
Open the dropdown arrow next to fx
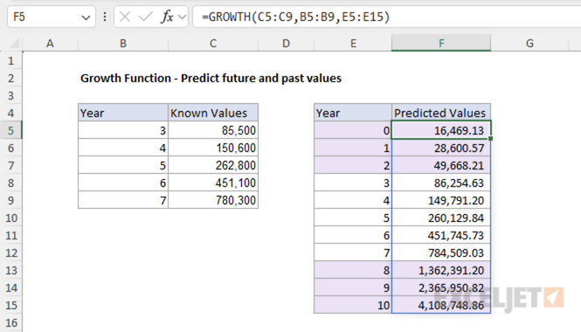182,17
